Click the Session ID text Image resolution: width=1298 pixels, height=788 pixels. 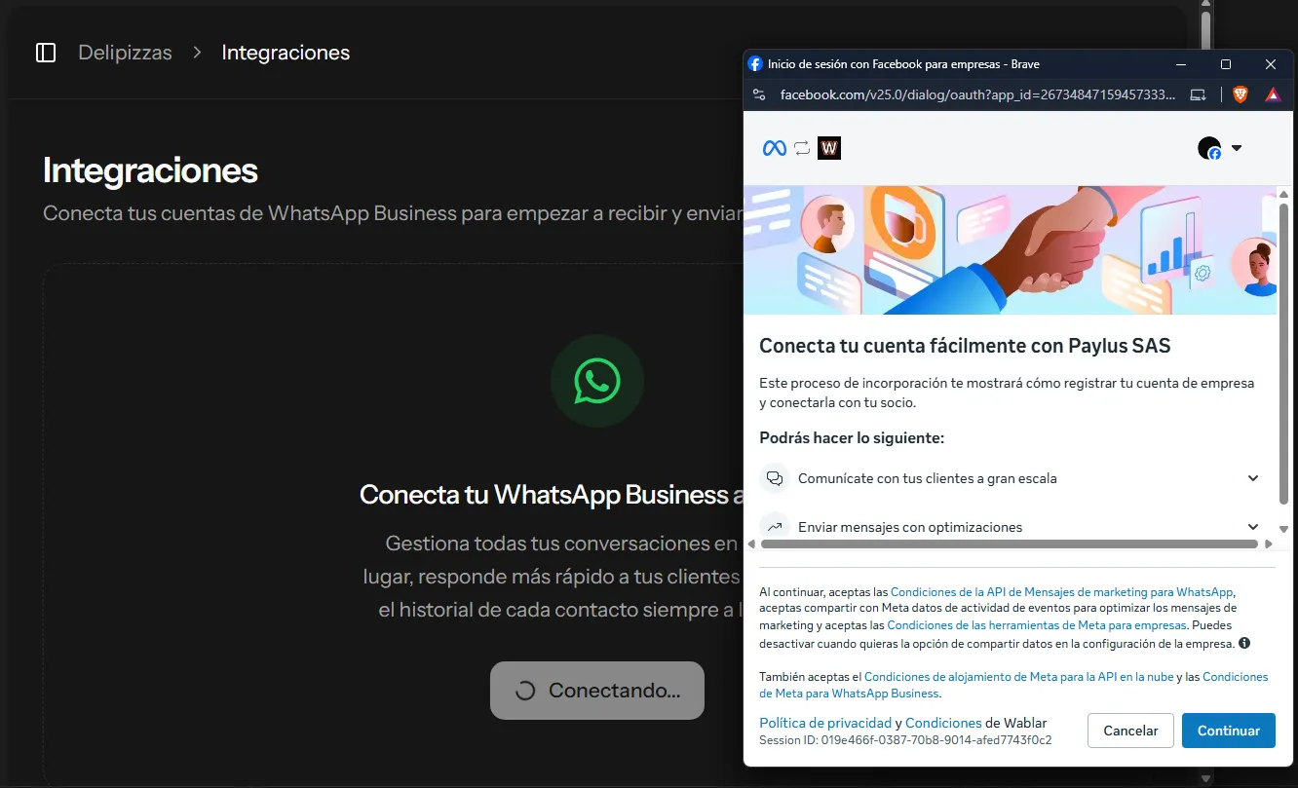(x=905, y=740)
